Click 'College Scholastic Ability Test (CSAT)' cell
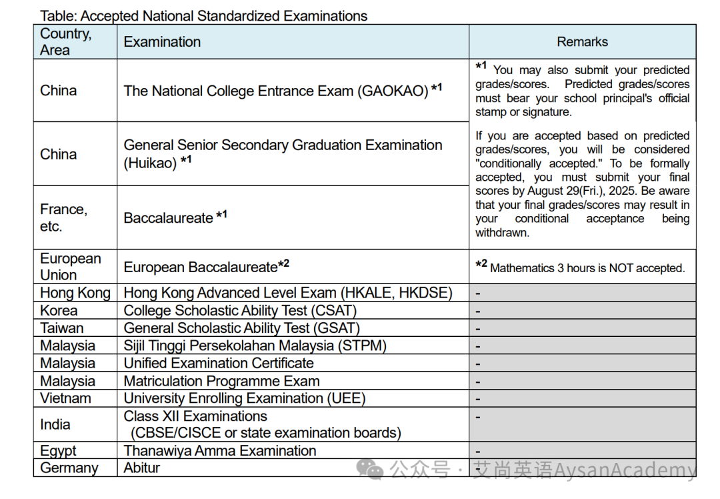The width and height of the screenshot is (720, 499). point(293,311)
